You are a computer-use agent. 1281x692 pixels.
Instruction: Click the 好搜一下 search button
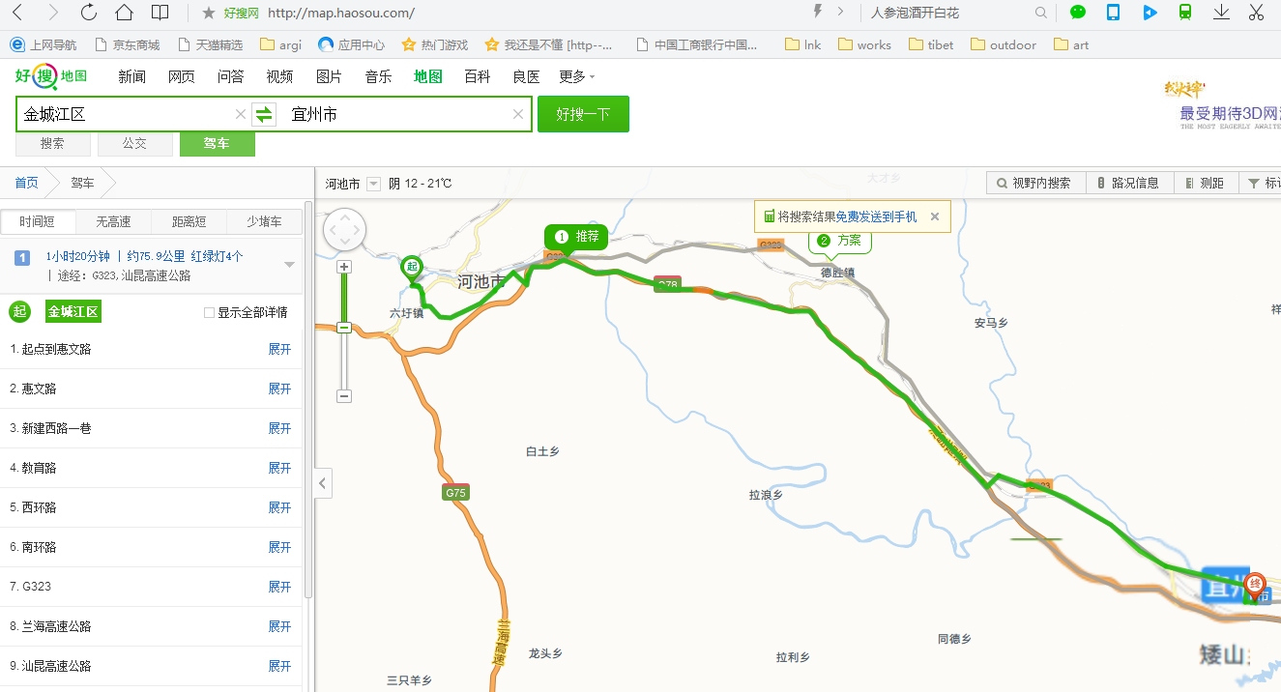(x=583, y=114)
